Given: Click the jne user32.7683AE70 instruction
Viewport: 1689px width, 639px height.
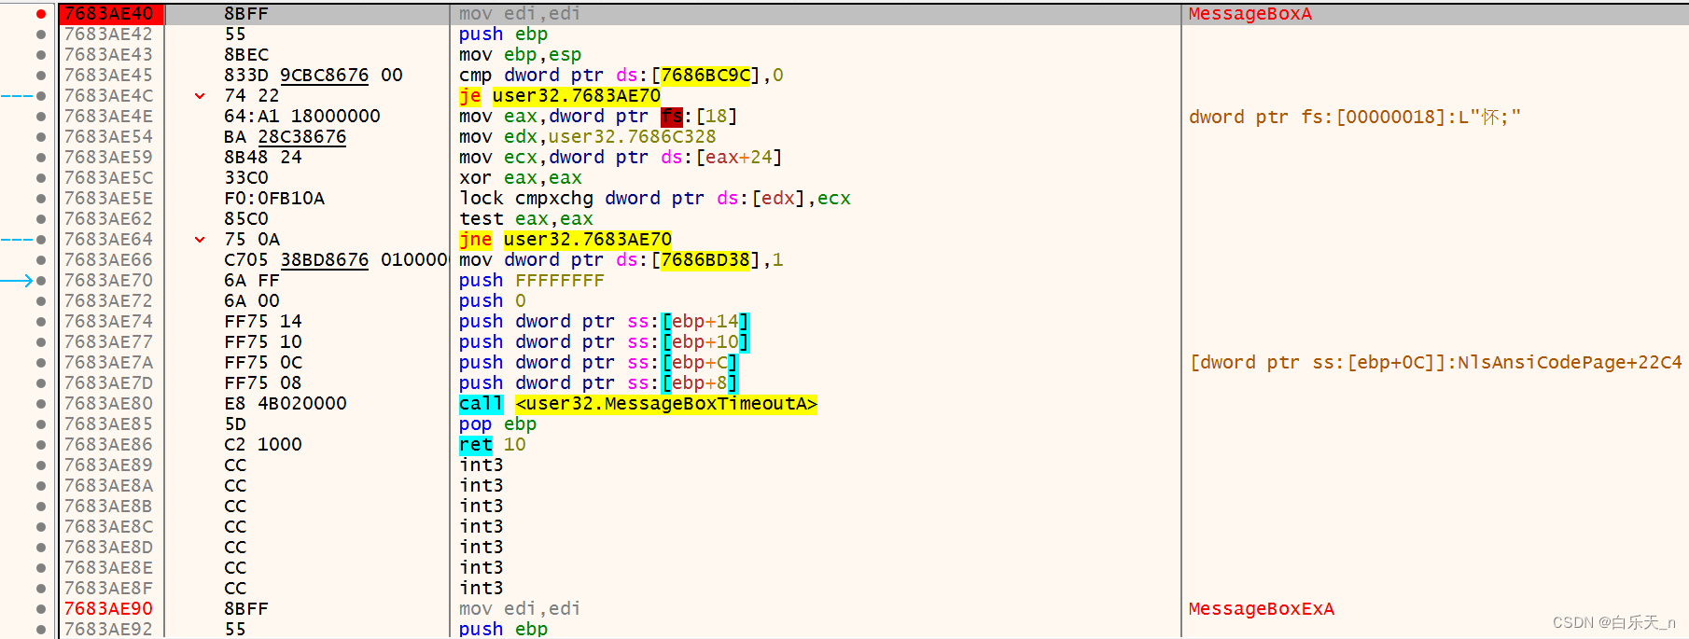Looking at the screenshot, I should (x=565, y=240).
